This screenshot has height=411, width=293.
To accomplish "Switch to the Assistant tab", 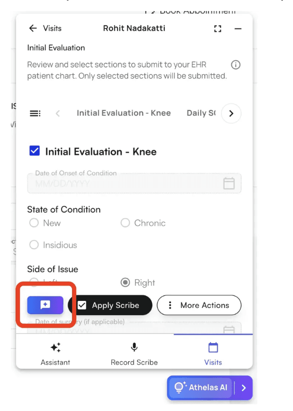I will click(x=56, y=354).
